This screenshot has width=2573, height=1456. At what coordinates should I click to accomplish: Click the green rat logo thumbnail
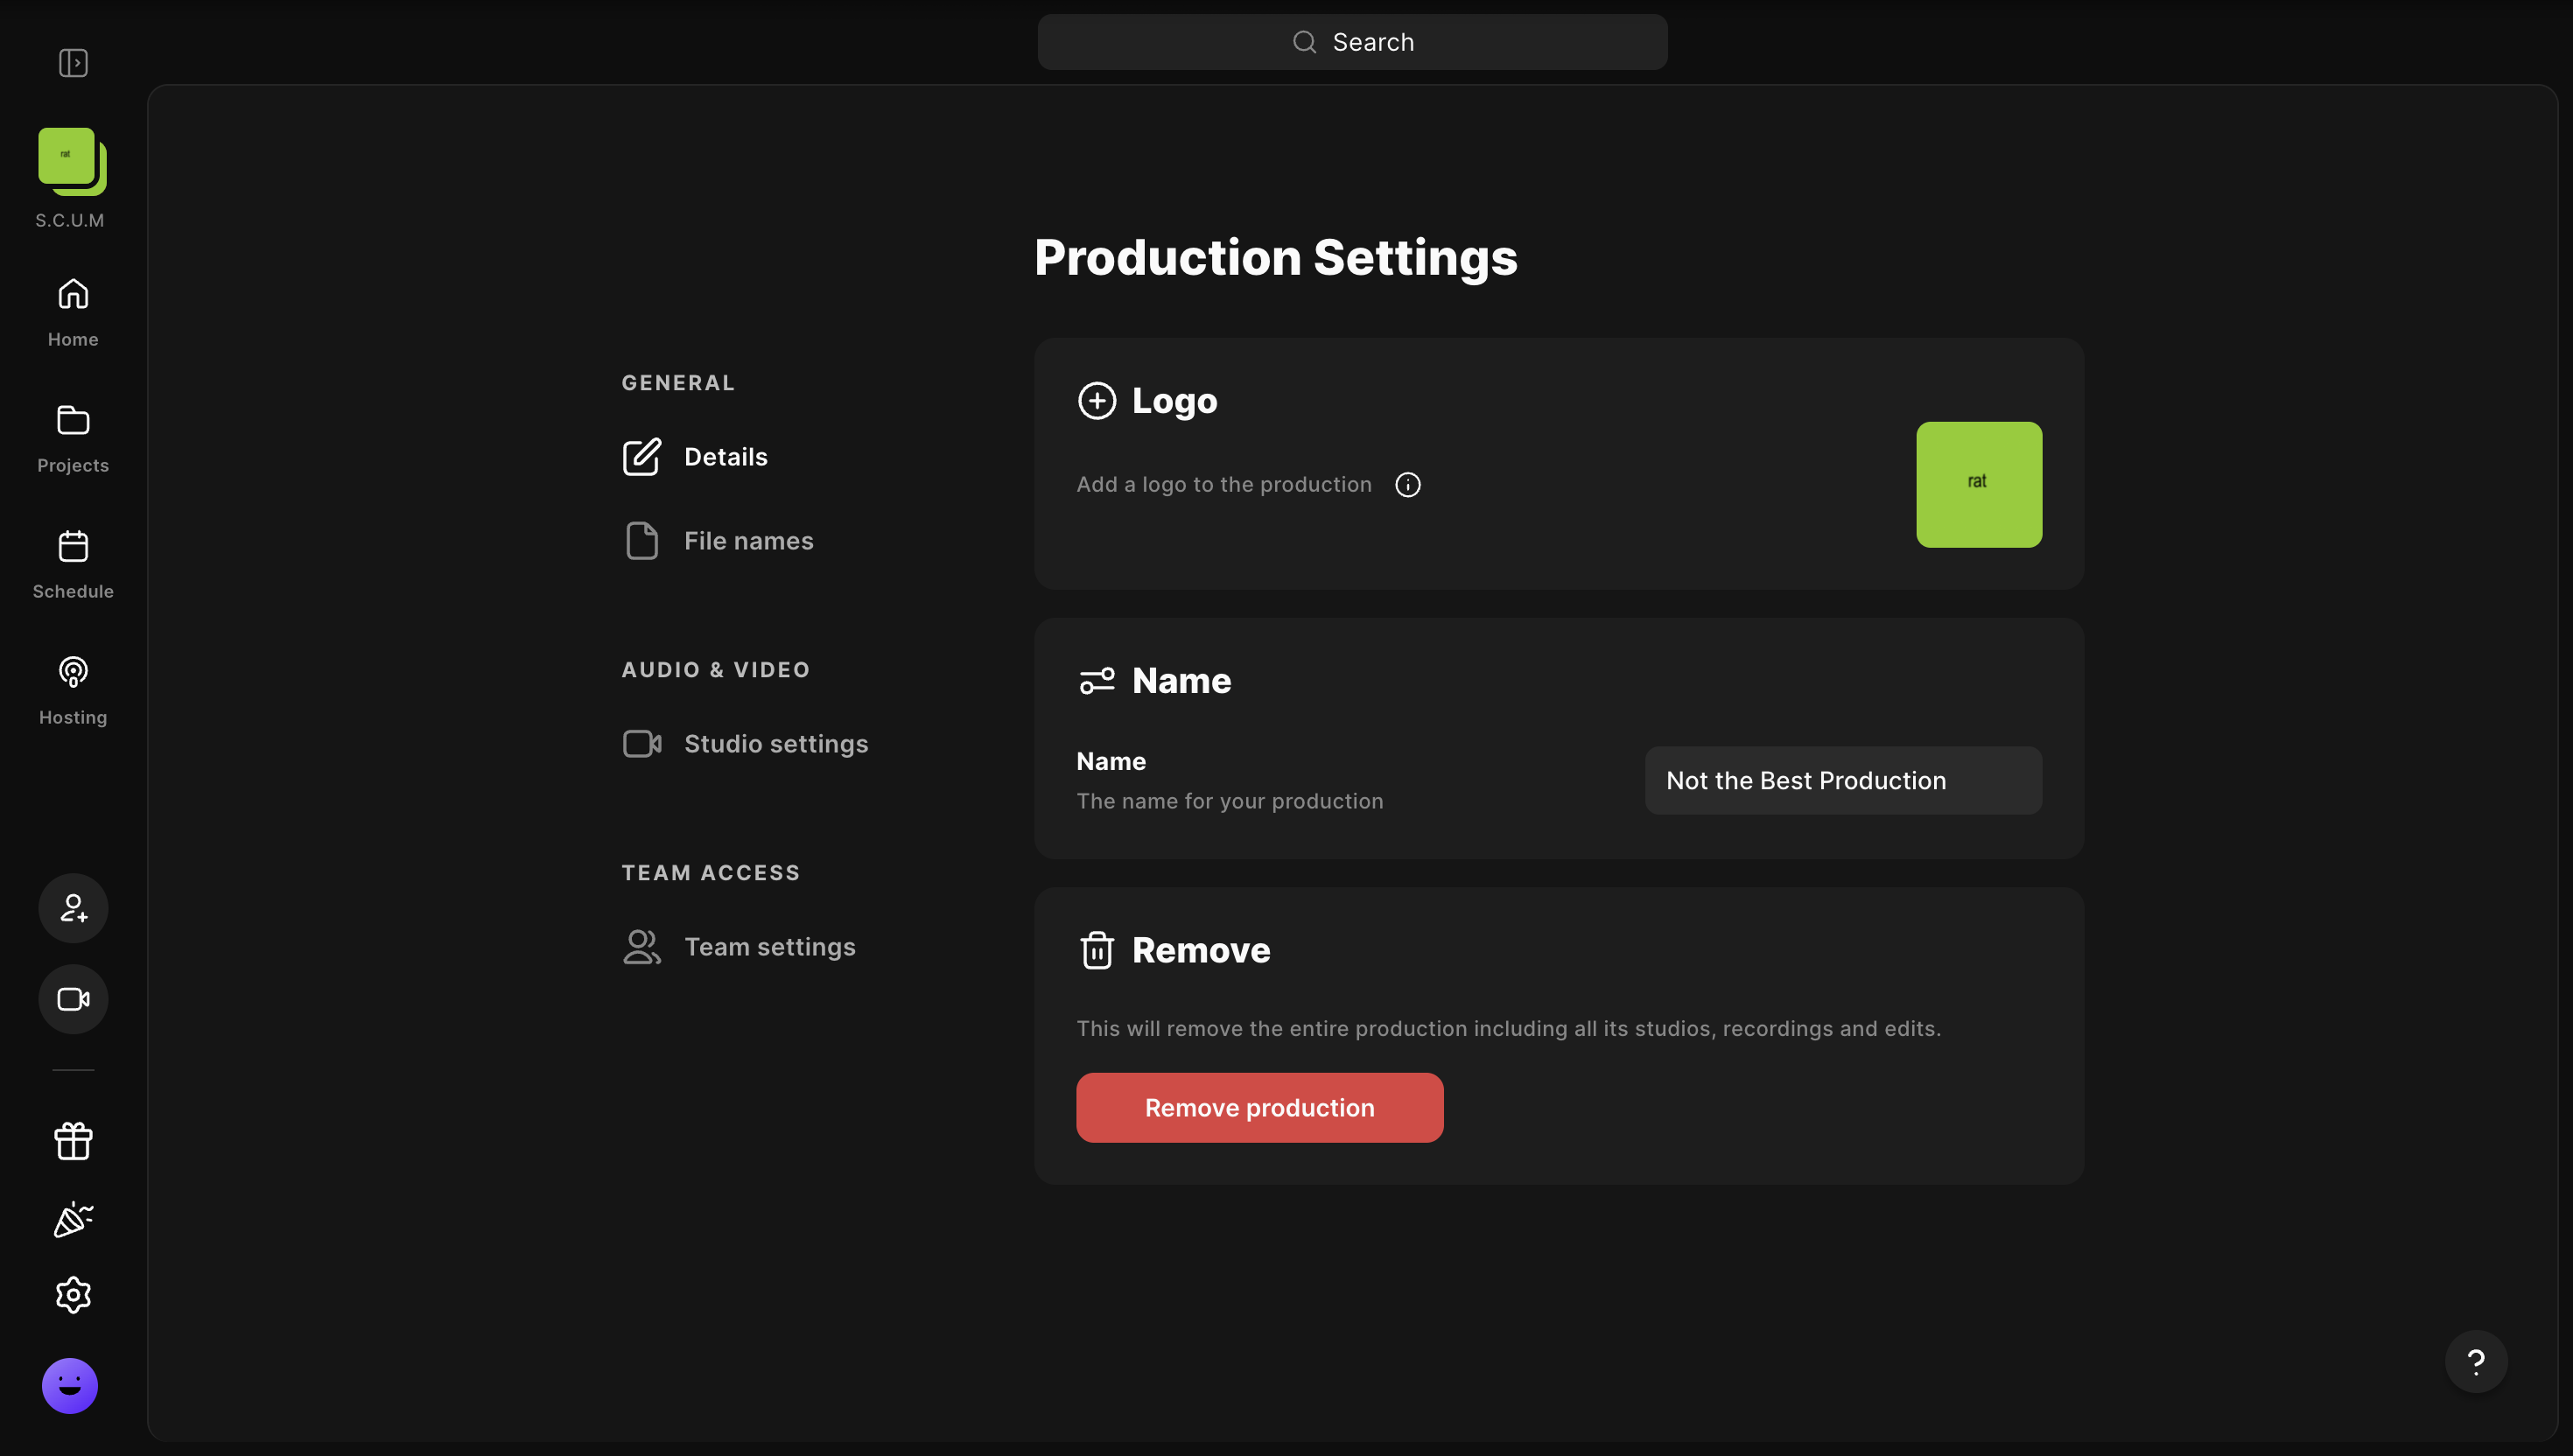point(1978,484)
